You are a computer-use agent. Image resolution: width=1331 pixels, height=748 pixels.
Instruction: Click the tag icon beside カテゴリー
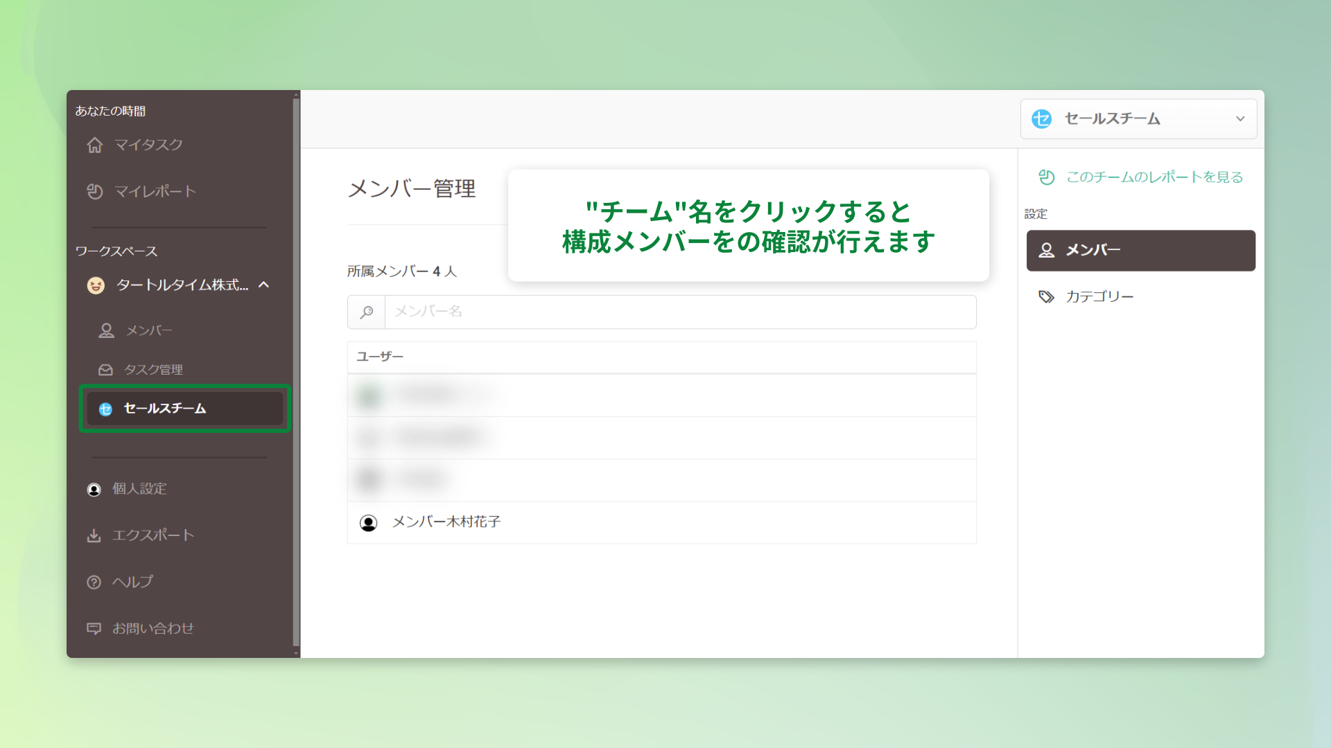(1046, 297)
